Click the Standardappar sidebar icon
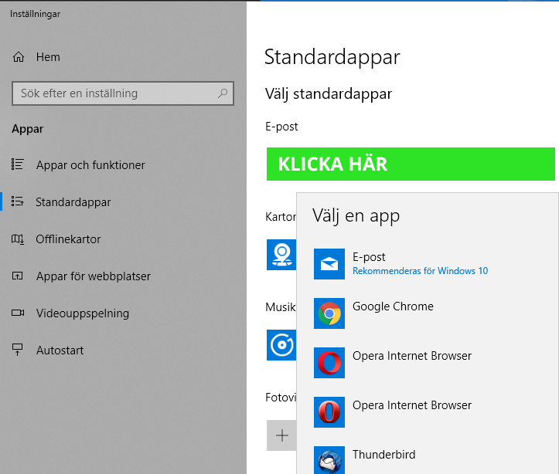The height and width of the screenshot is (474, 559). tap(18, 201)
